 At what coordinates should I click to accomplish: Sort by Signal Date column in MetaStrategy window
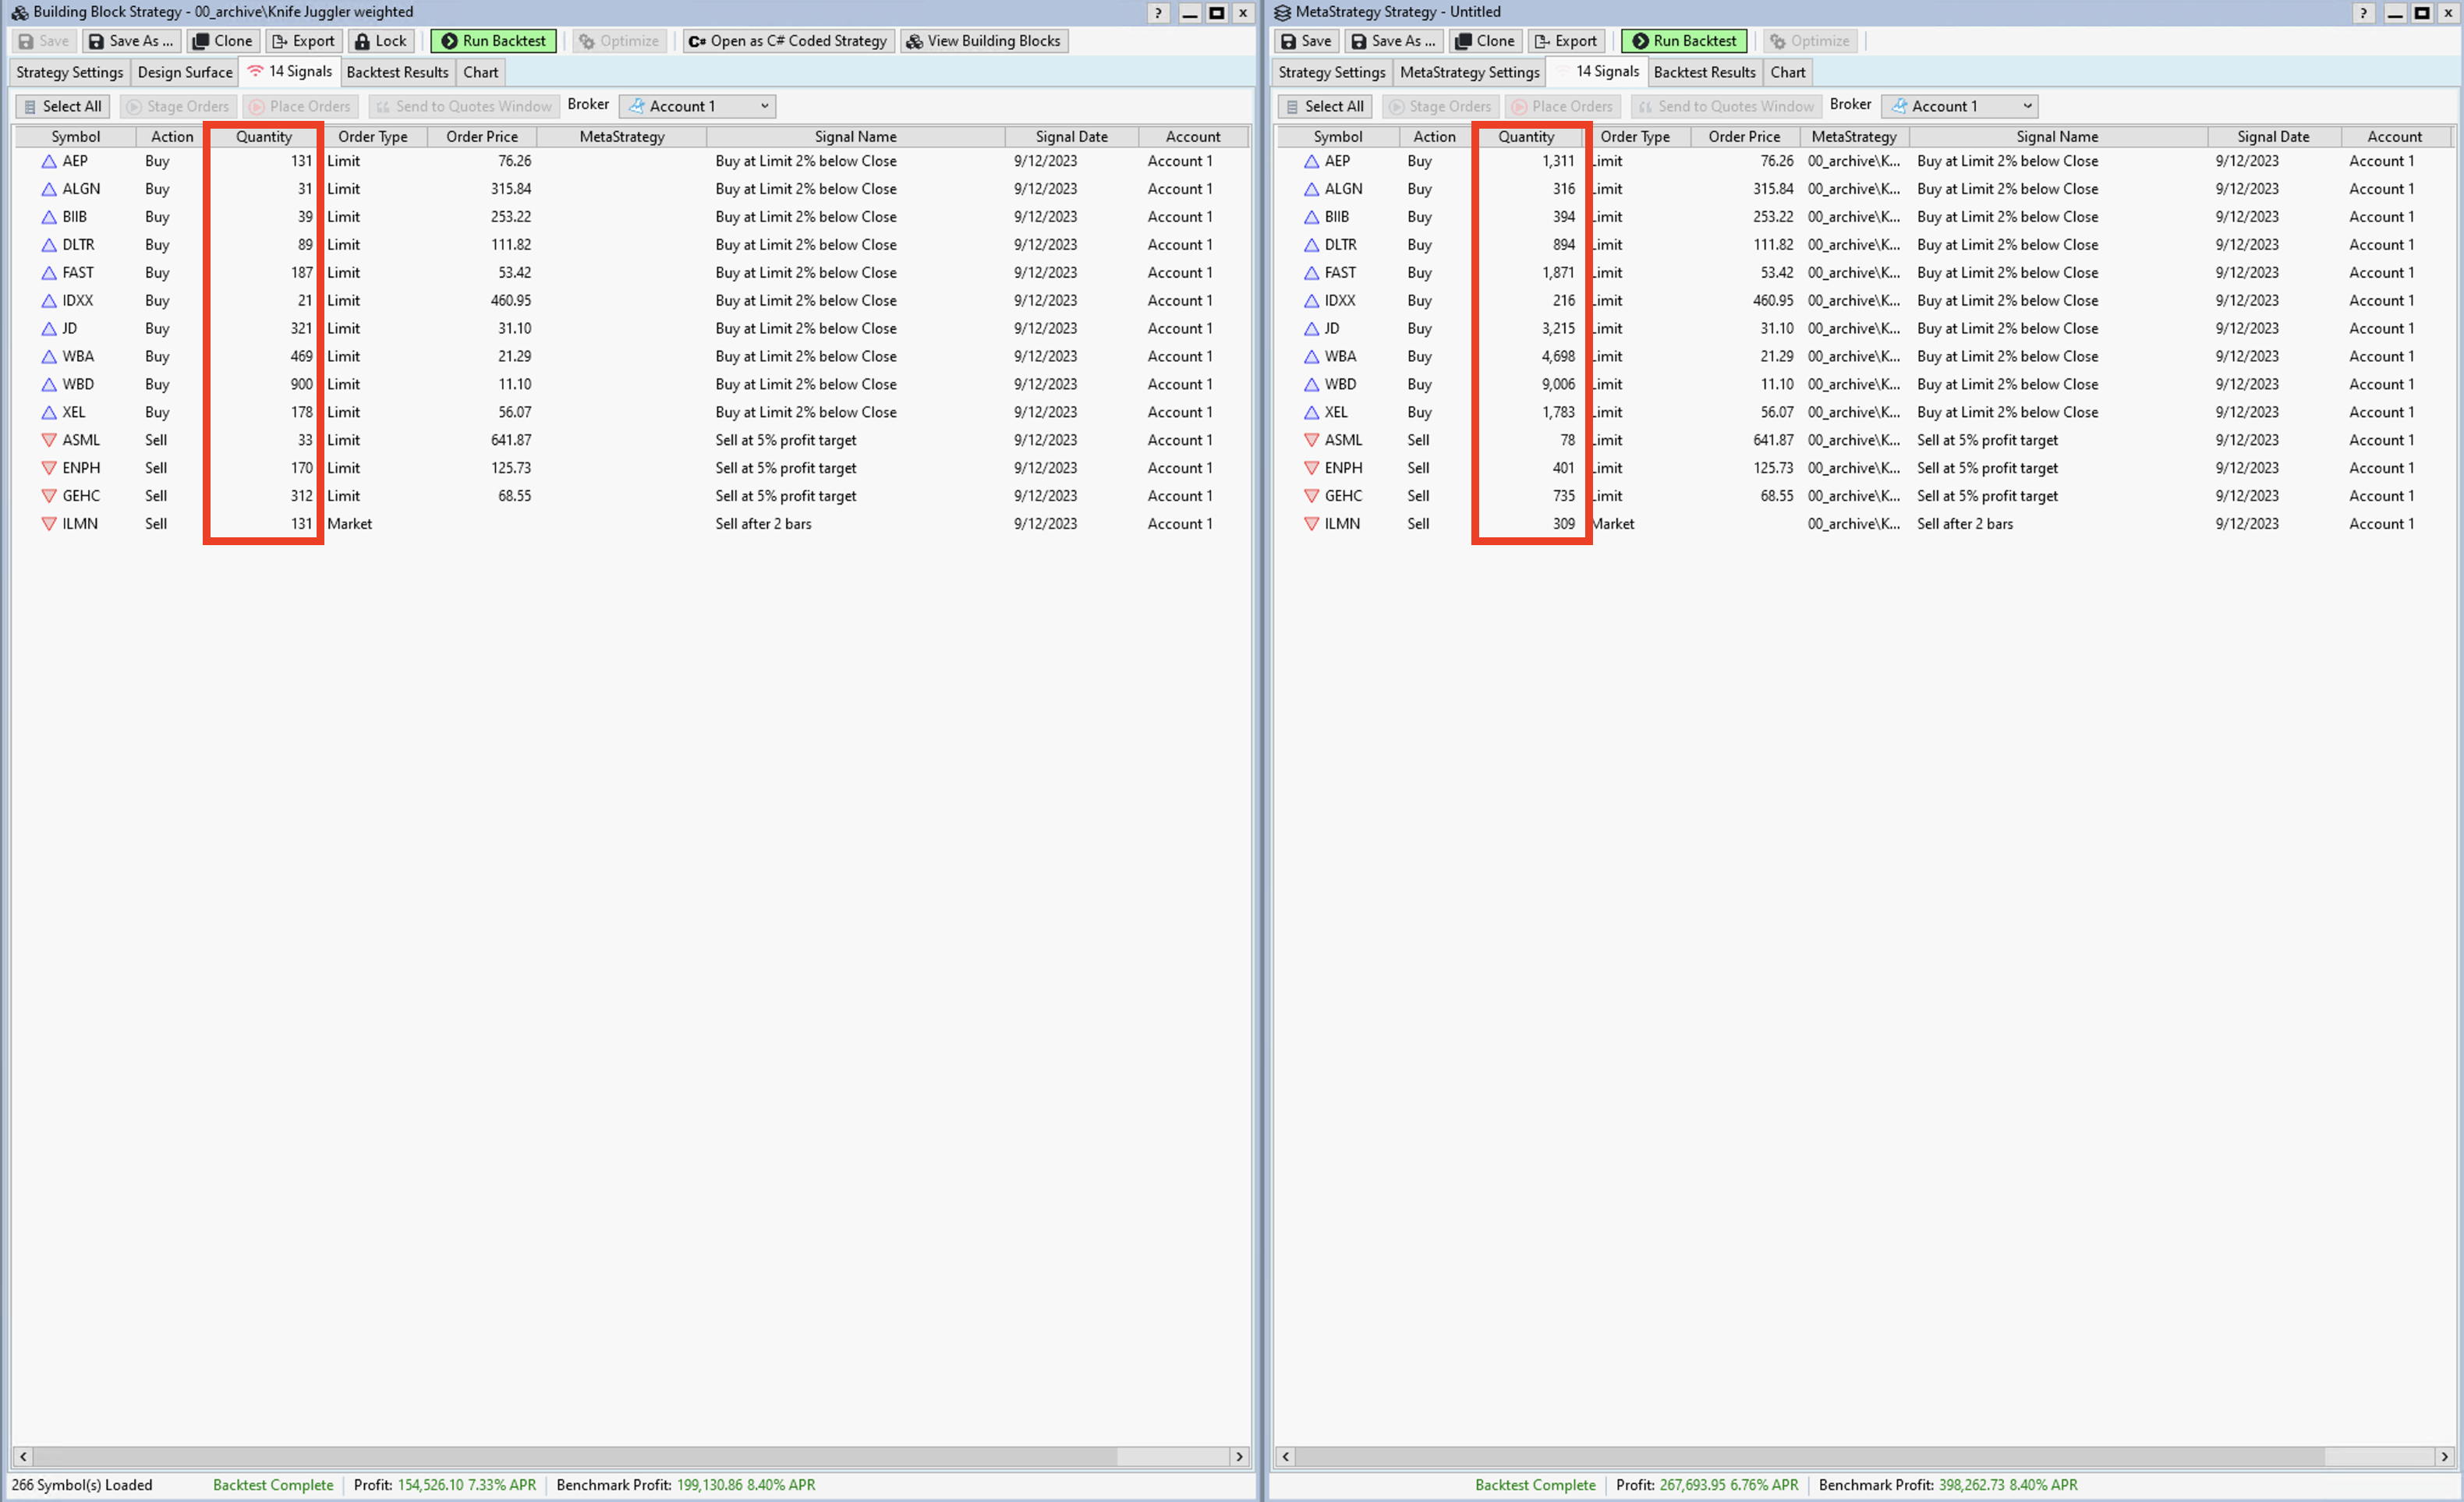[2273, 137]
